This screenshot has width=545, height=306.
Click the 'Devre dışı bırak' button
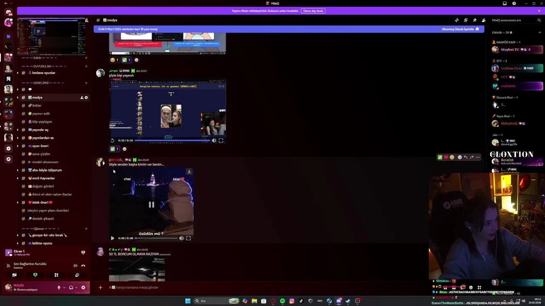point(313,11)
